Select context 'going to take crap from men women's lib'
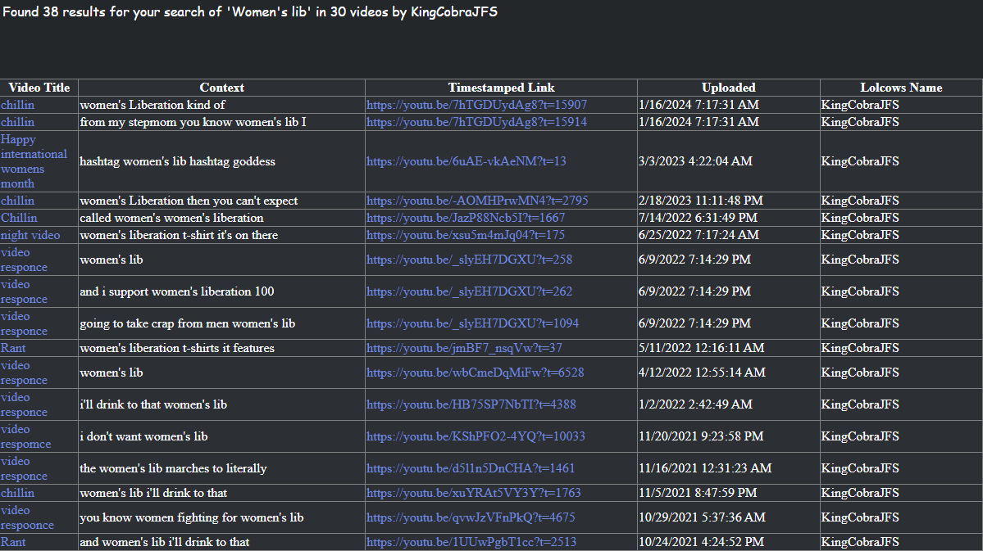 188,323
